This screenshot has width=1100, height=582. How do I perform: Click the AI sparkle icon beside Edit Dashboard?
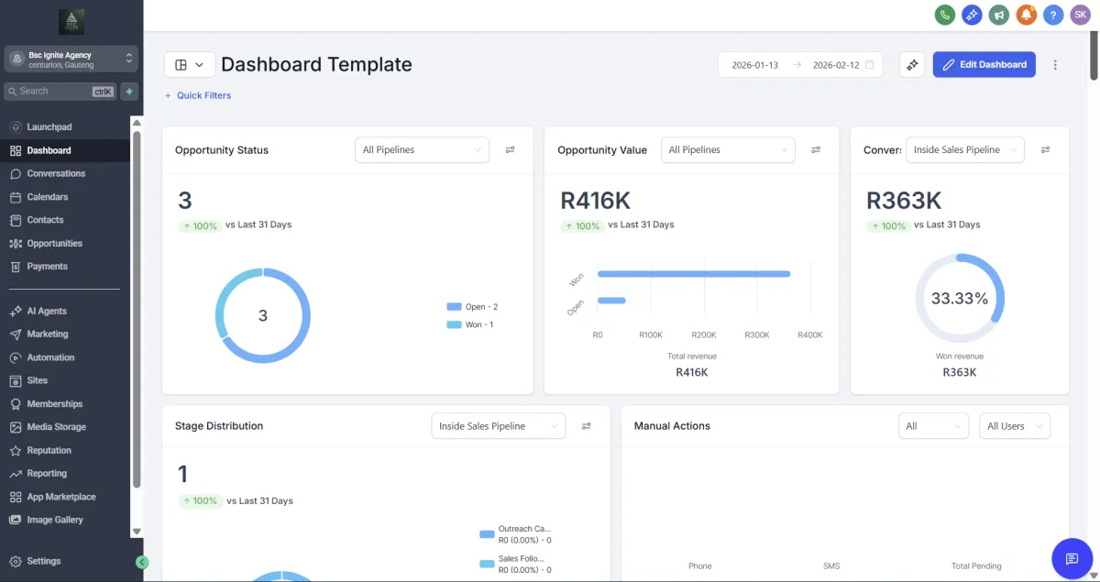click(x=912, y=64)
